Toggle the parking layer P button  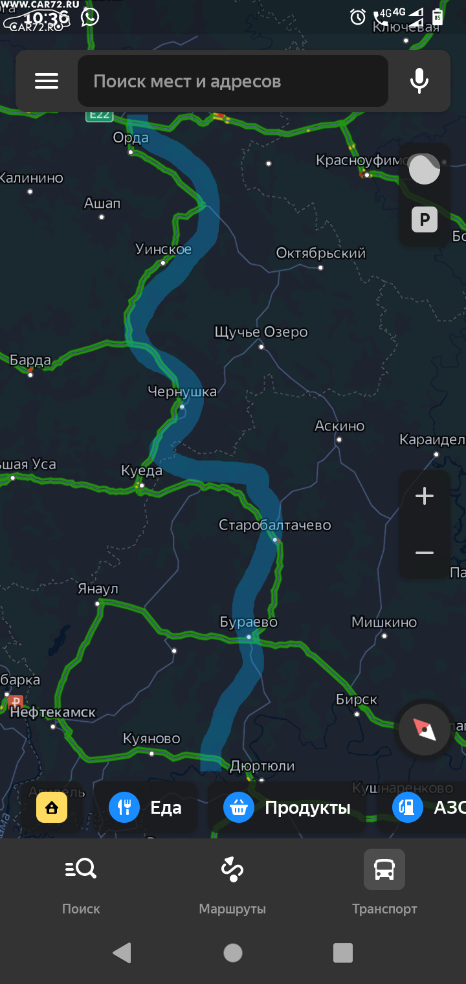pos(425,220)
